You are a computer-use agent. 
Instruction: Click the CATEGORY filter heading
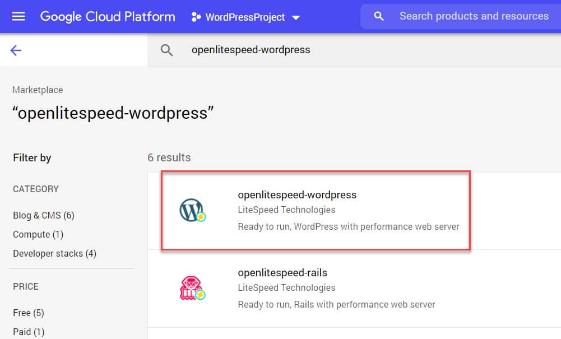click(36, 189)
